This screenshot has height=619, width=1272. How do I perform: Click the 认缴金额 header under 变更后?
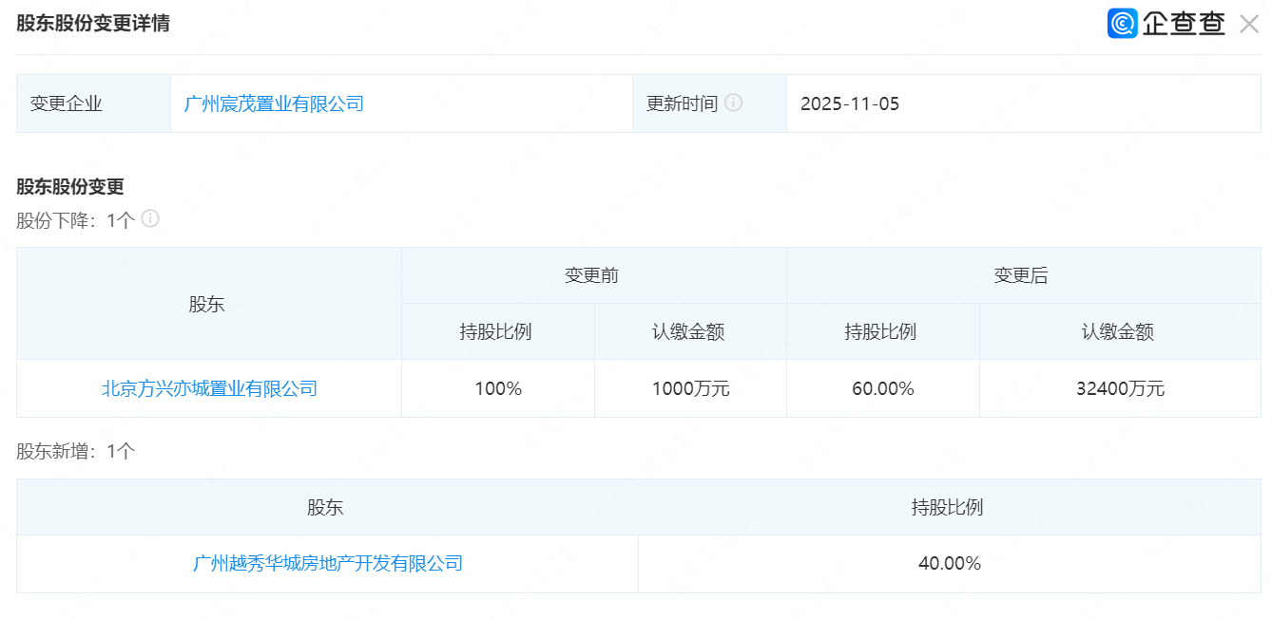(1118, 331)
